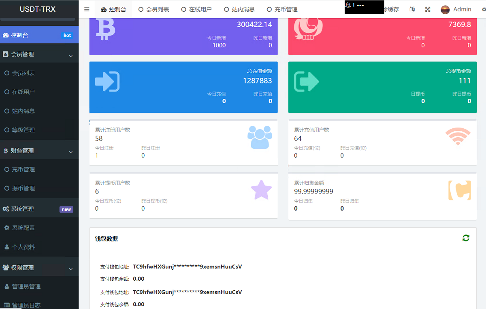
Task: Click the purple star icon
Action: point(261,190)
